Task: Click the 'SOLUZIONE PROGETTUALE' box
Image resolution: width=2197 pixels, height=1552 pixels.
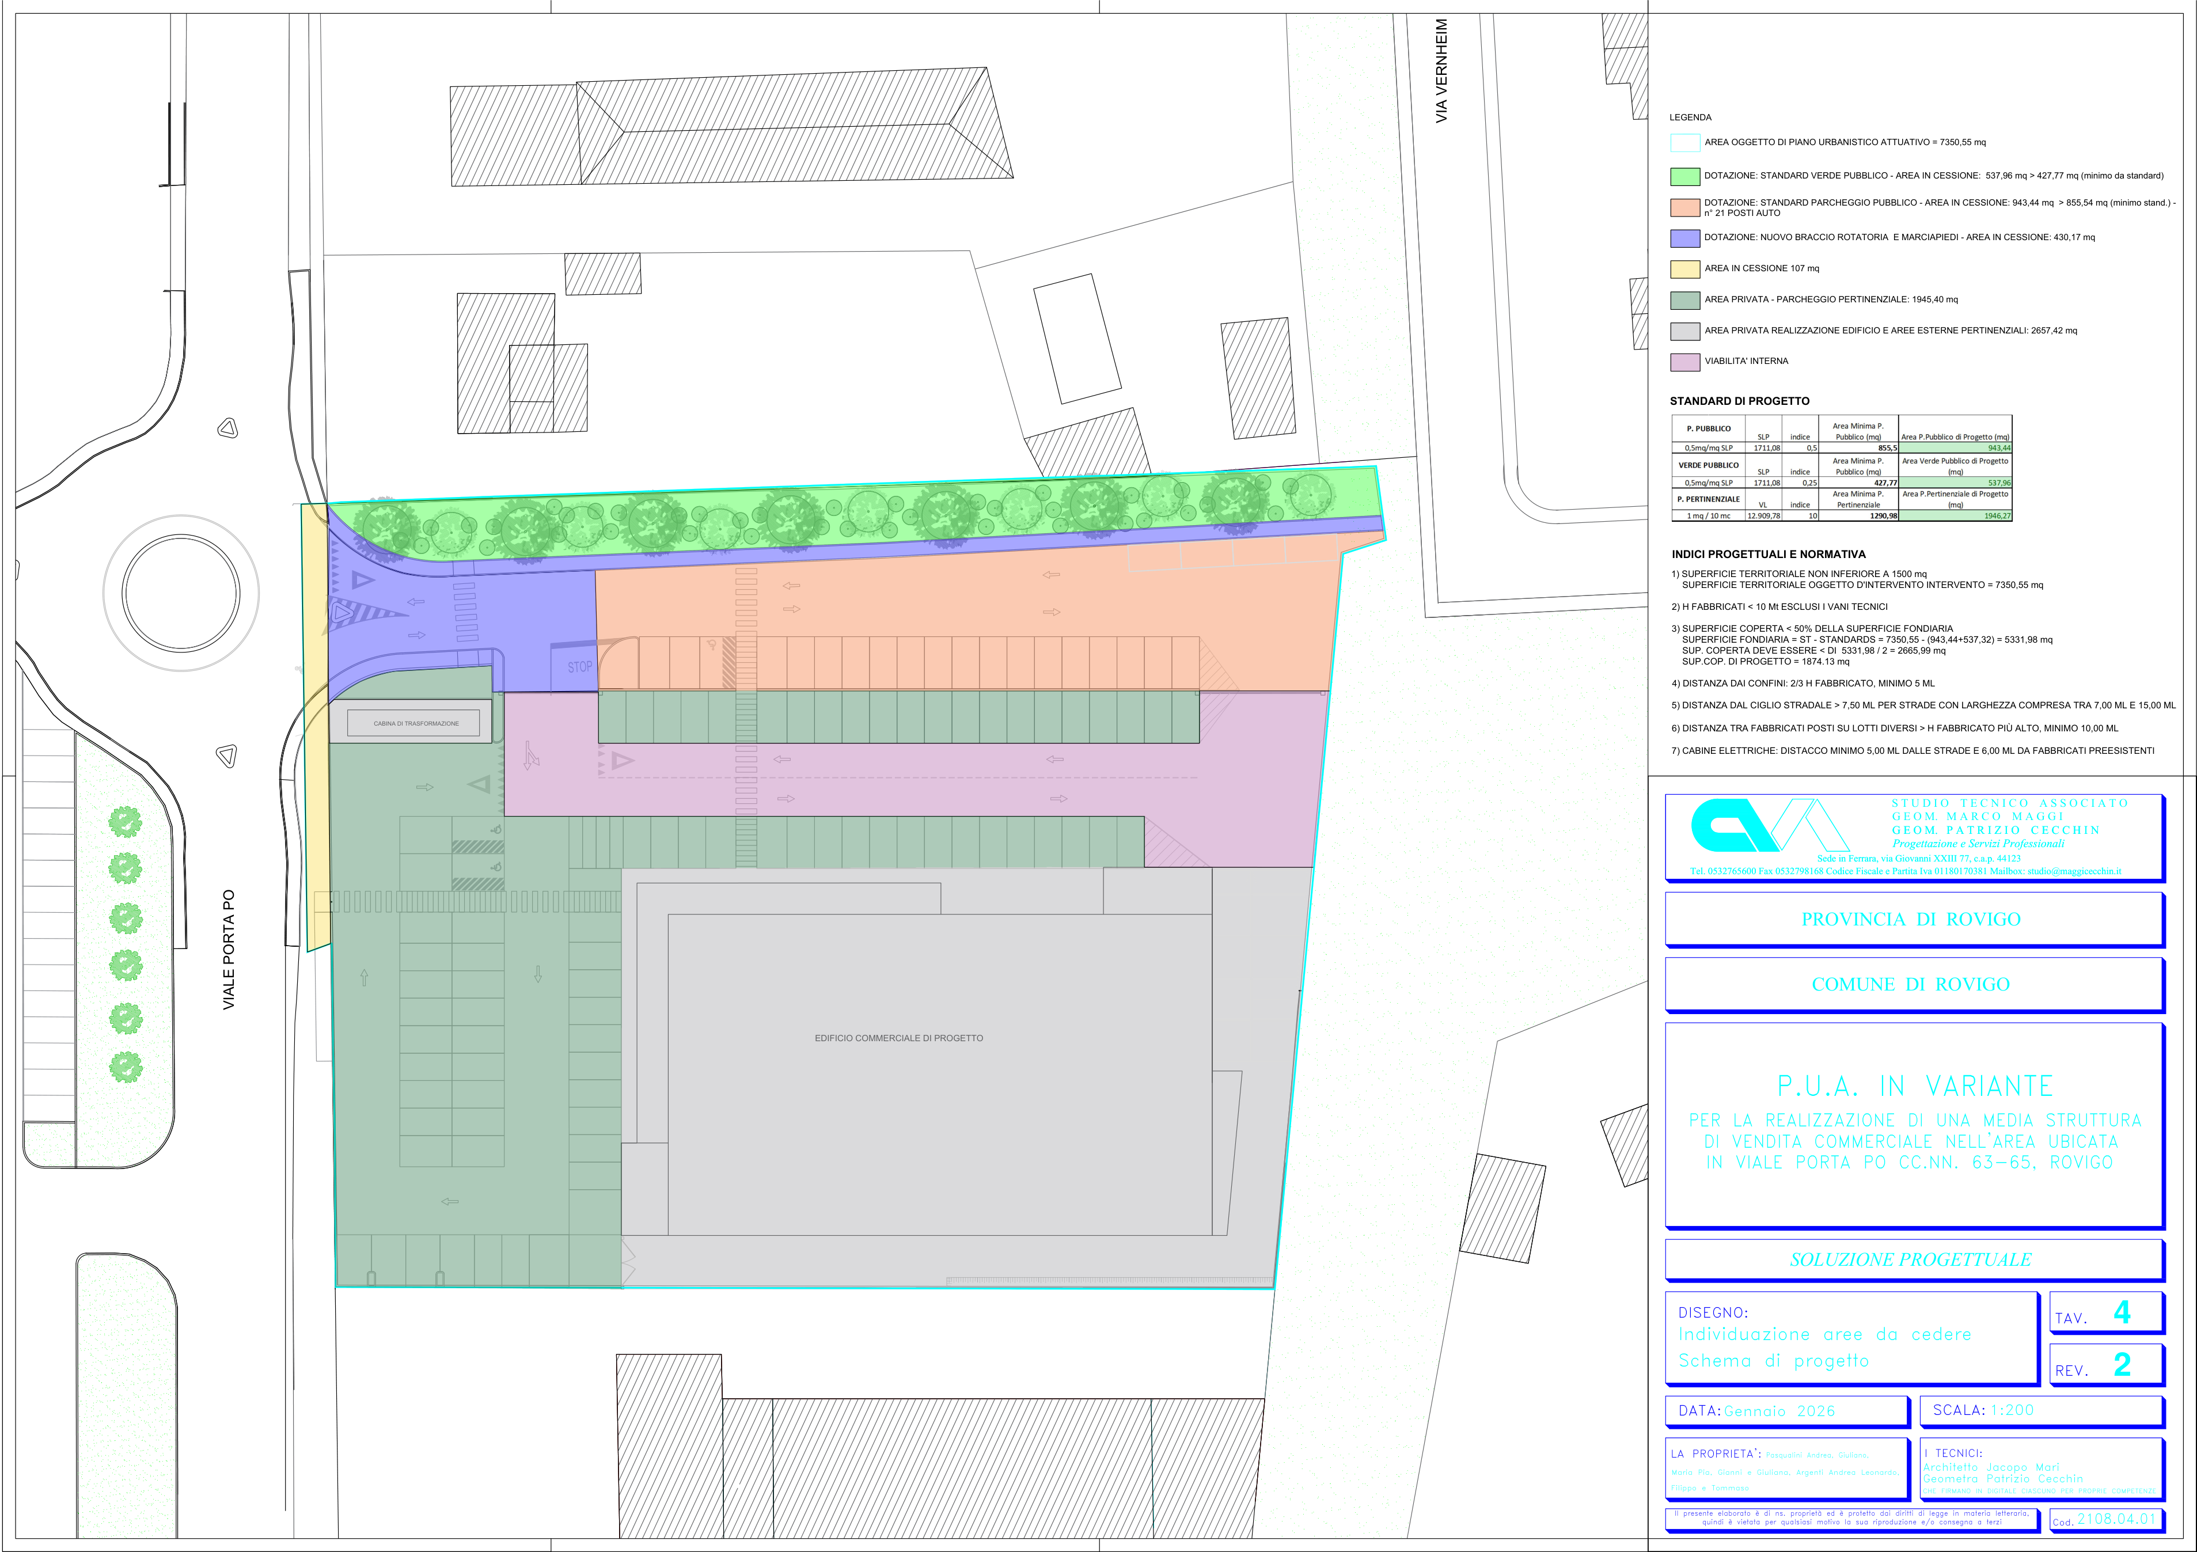Action: click(1915, 1260)
